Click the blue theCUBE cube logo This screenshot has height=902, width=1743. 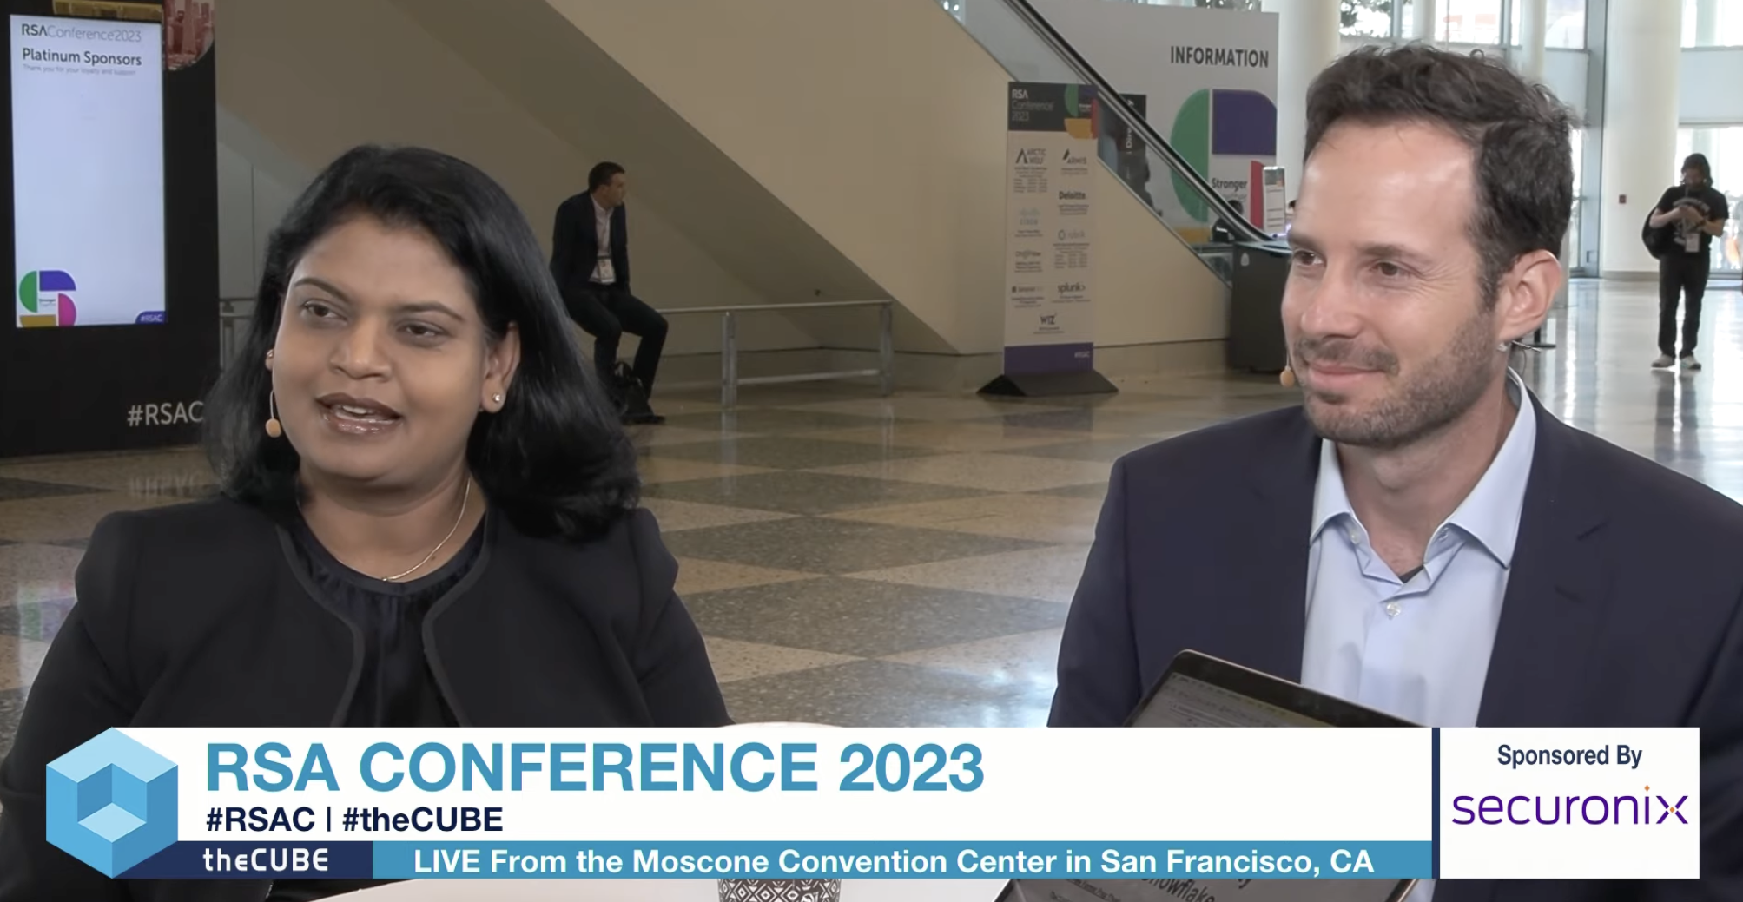111,802
